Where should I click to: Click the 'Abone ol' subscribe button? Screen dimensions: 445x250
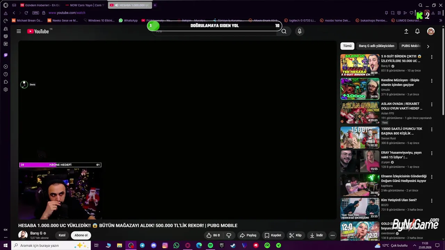(x=81, y=235)
